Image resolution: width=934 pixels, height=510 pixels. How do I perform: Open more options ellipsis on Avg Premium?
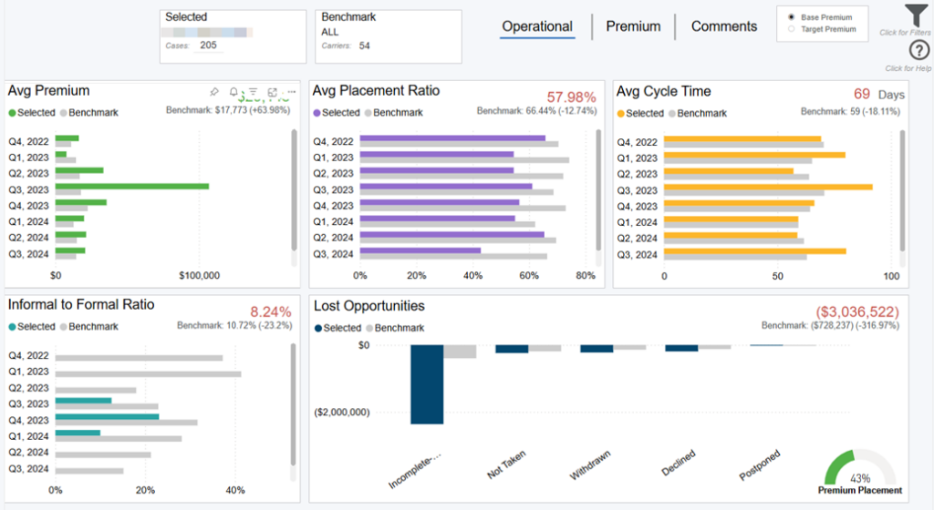click(x=291, y=92)
